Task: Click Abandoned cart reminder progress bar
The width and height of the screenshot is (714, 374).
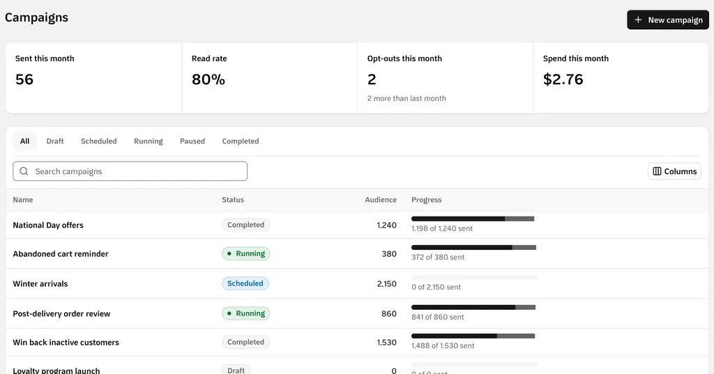Action: 473,247
